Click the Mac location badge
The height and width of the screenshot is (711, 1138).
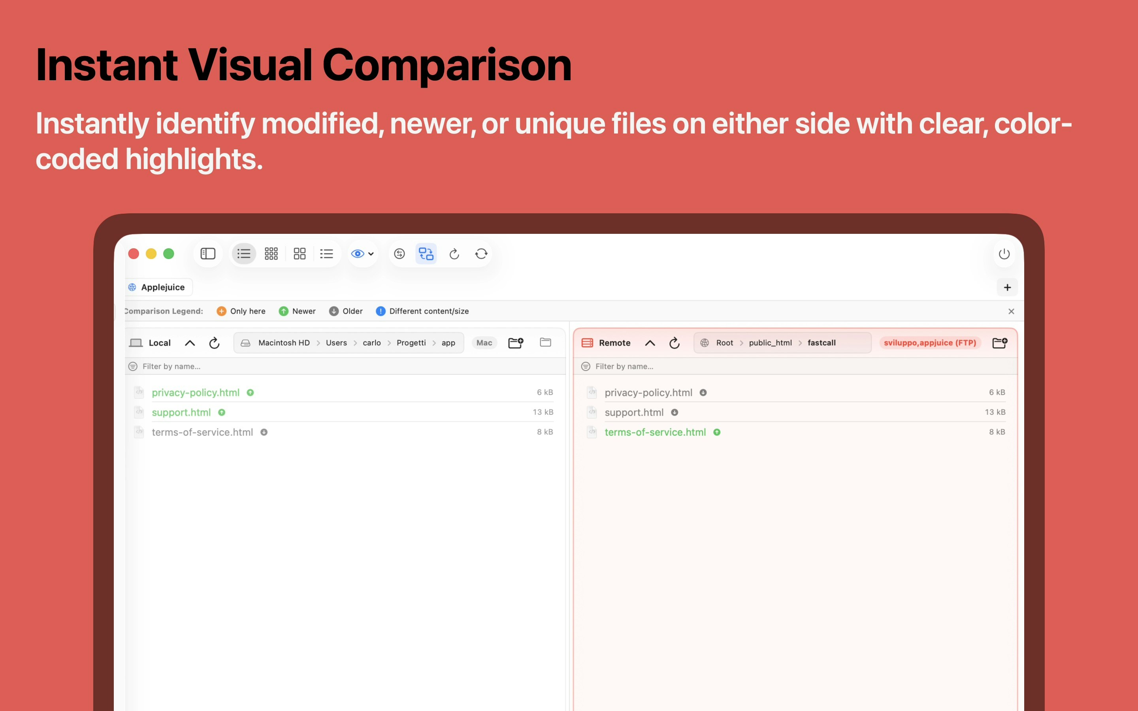[x=484, y=343]
